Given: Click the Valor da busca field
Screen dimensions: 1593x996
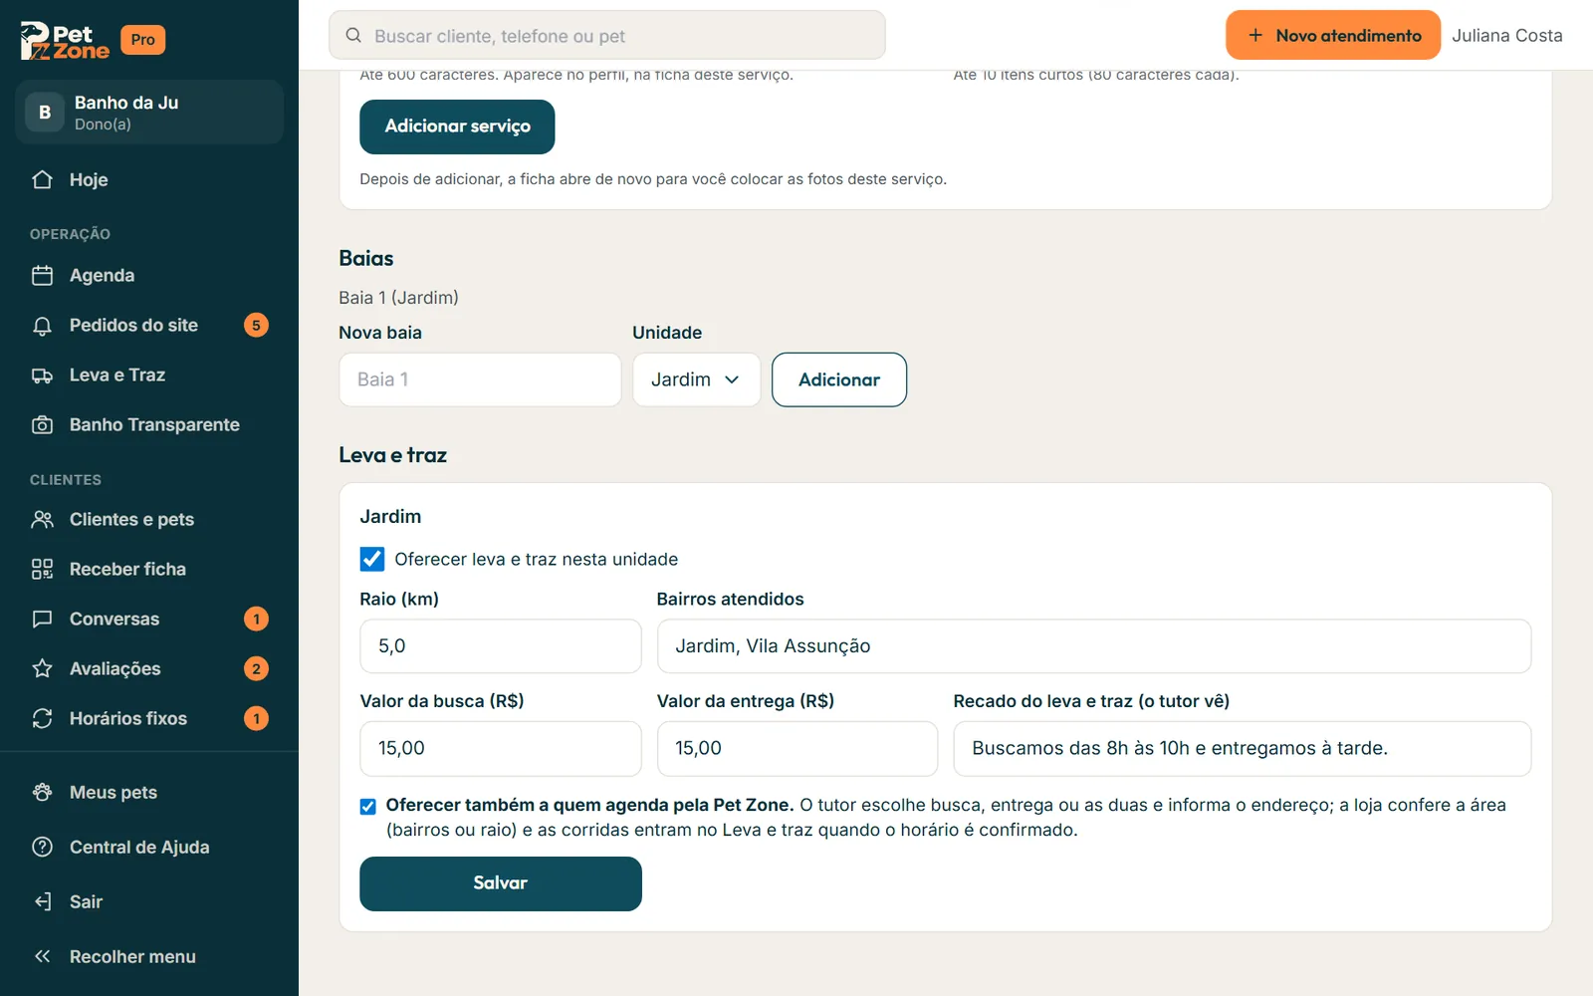Looking at the screenshot, I should pos(501,749).
